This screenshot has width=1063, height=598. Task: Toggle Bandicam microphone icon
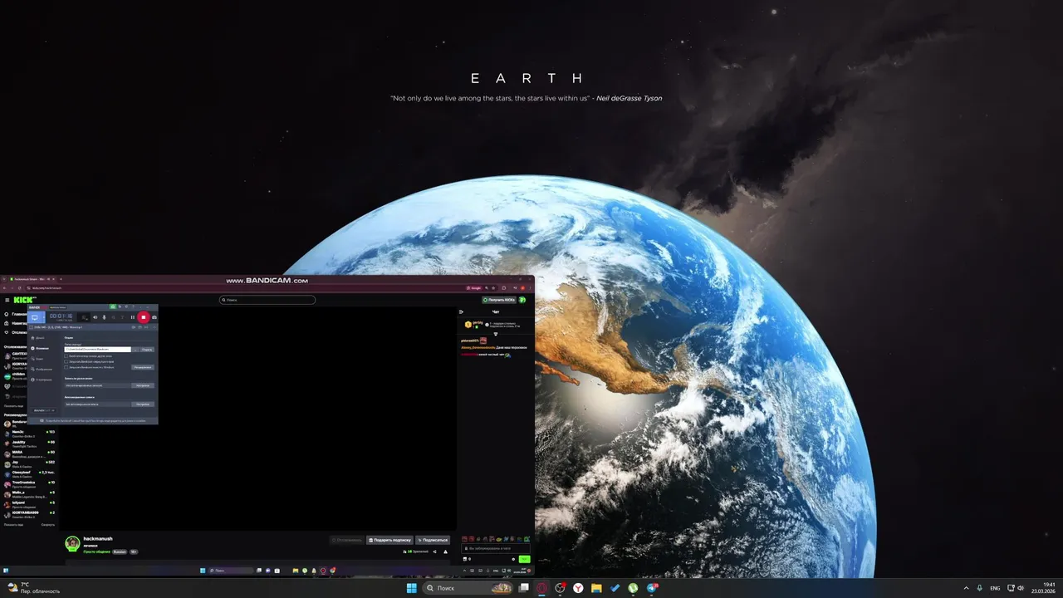pos(105,317)
